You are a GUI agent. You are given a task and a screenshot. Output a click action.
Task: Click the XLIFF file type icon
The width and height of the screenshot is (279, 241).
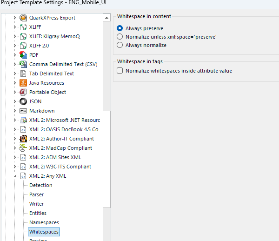23,27
